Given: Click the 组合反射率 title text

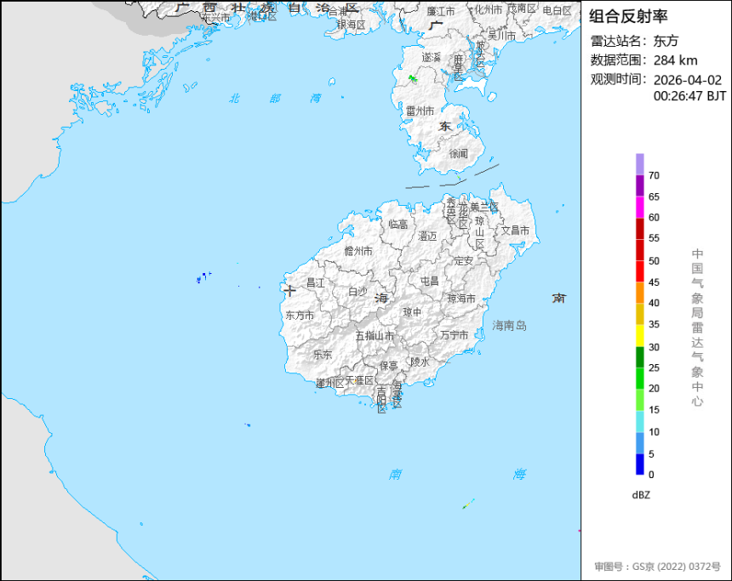Looking at the screenshot, I should coord(628,16).
